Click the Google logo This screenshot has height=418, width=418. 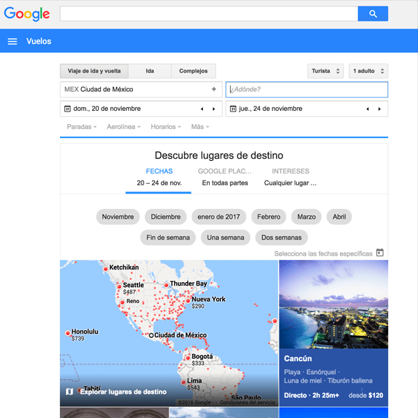(x=26, y=14)
